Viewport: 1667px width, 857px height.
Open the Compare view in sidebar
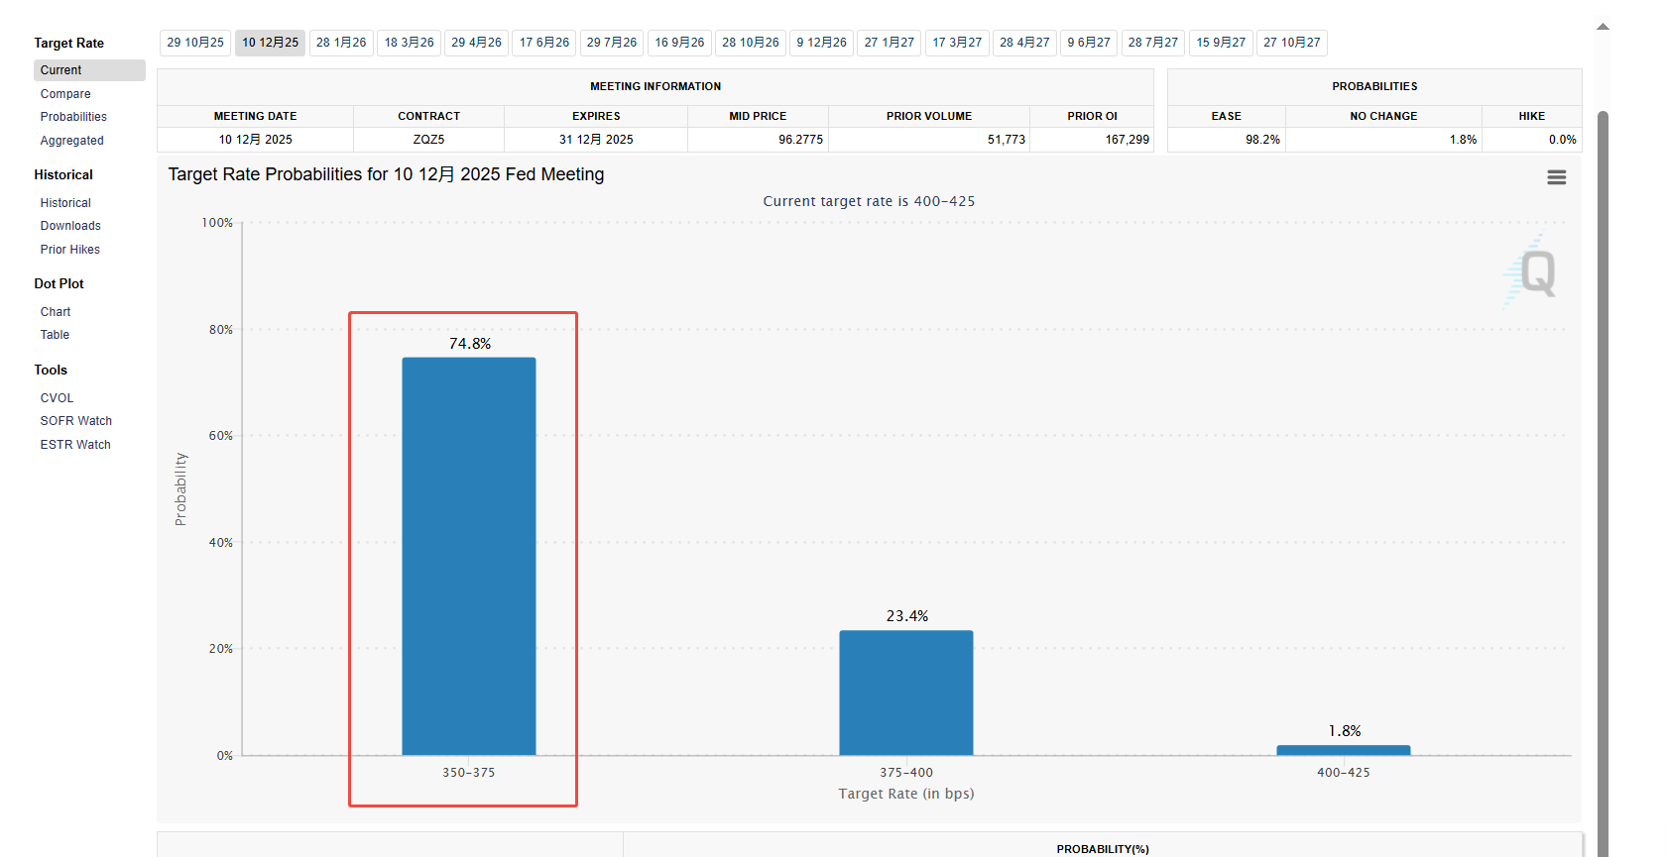(x=65, y=94)
